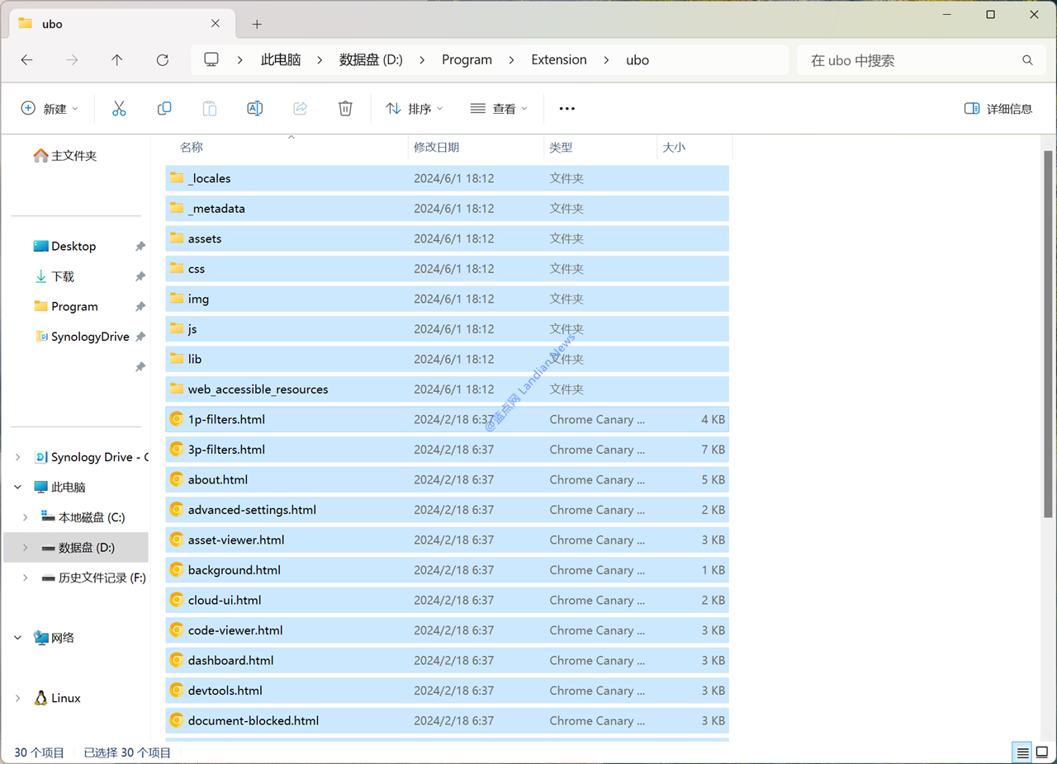
Task: Close the ubo tab
Action: click(216, 24)
